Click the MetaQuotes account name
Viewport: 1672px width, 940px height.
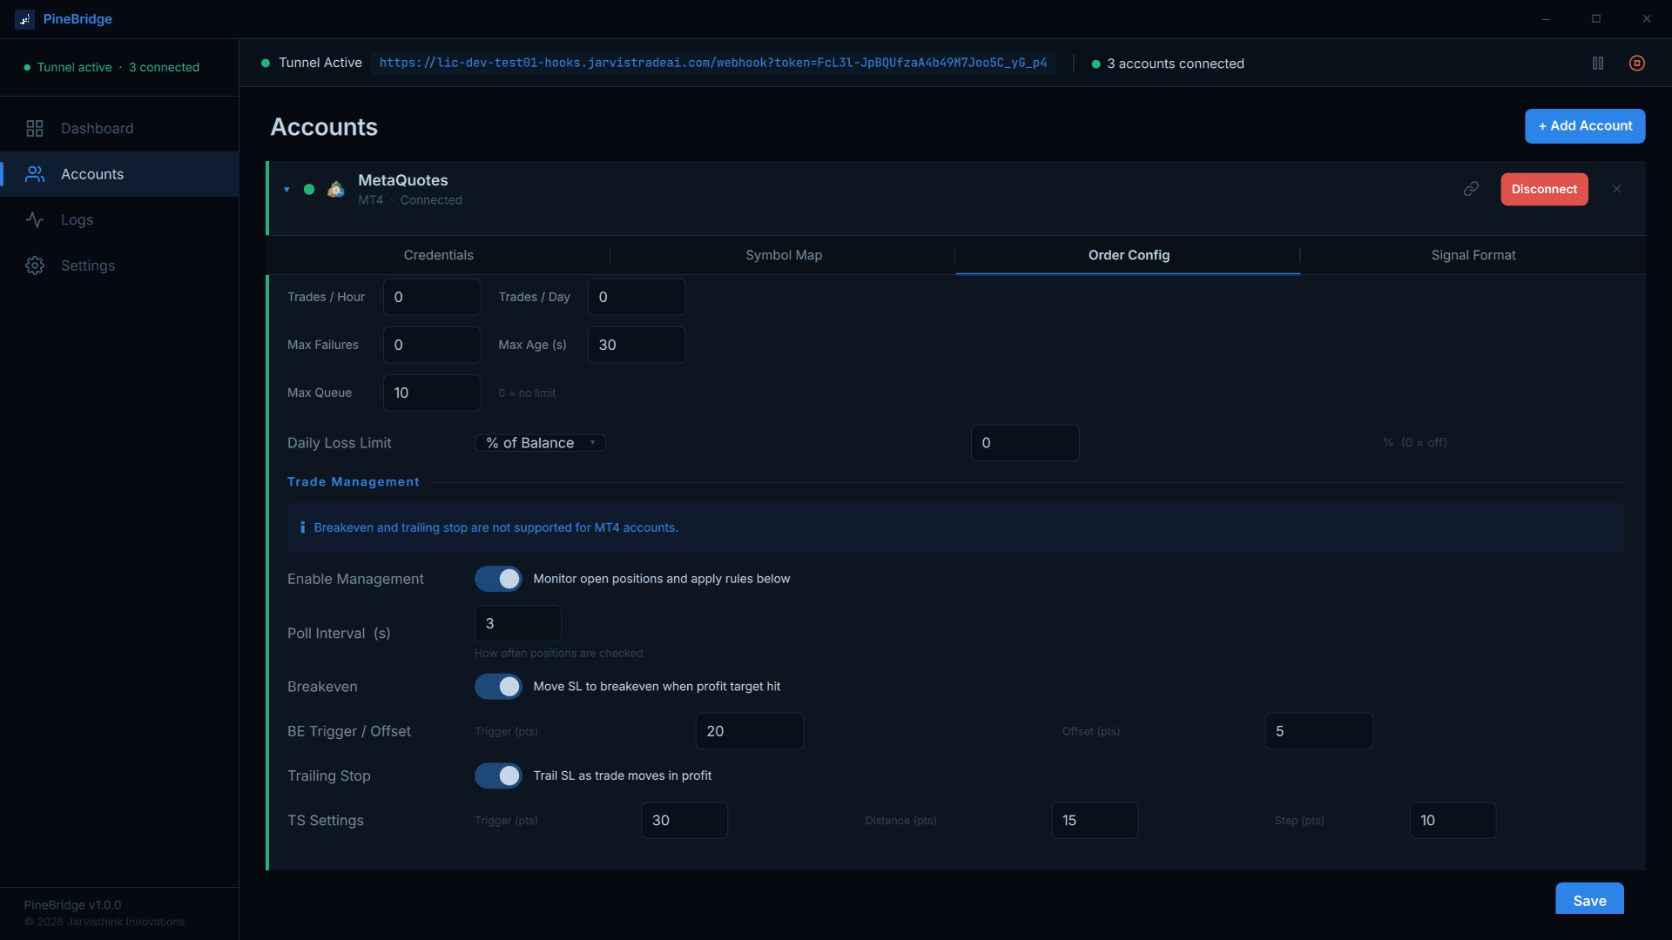point(402,180)
